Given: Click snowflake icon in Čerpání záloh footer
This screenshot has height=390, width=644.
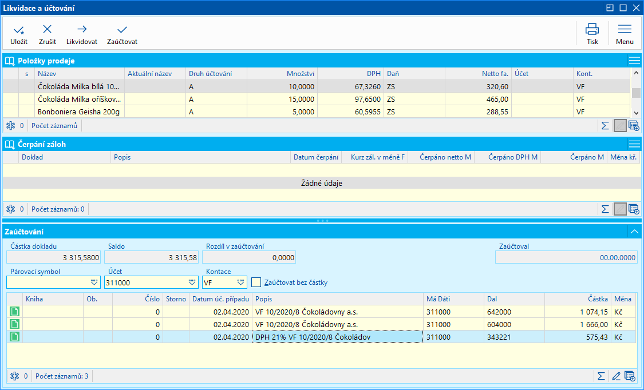Looking at the screenshot, I should coord(11,209).
